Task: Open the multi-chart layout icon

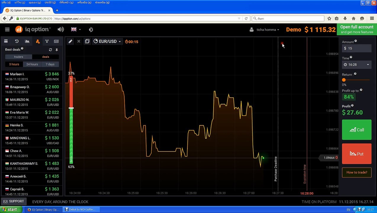Action: point(87,41)
